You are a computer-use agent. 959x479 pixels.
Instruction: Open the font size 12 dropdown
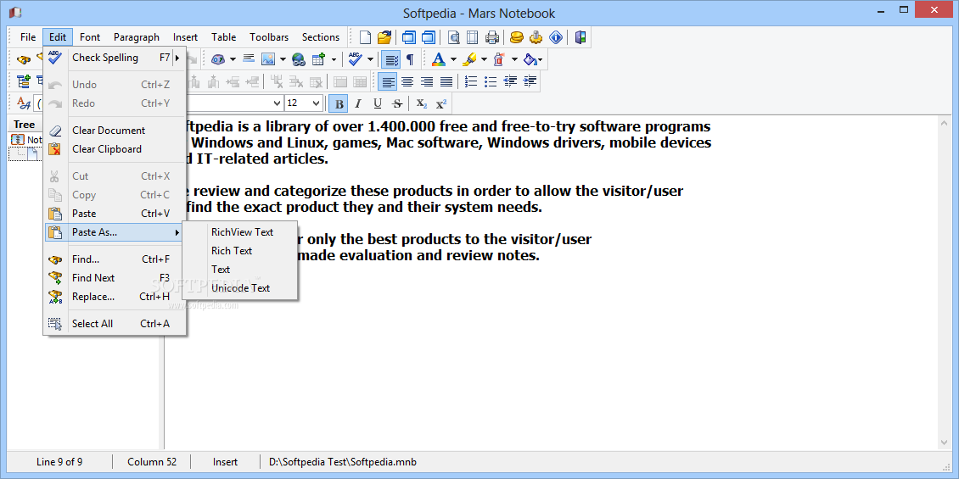click(x=316, y=103)
